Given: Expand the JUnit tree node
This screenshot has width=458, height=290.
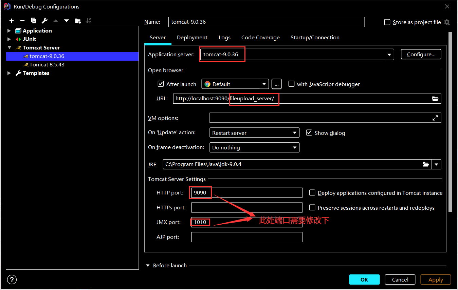Looking at the screenshot, I should pyautogui.click(x=9, y=39).
